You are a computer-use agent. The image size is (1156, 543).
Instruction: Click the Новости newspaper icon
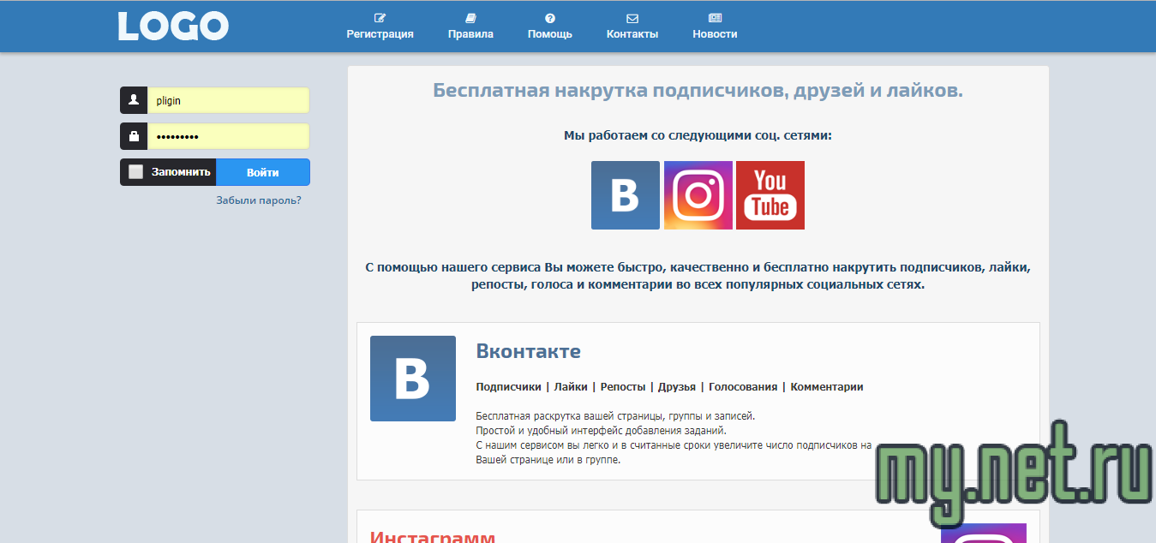point(715,18)
